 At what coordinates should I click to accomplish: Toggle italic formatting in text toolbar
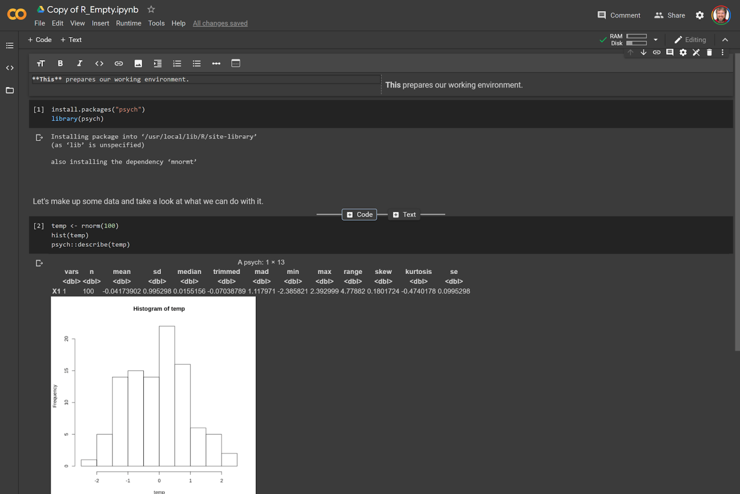point(80,63)
